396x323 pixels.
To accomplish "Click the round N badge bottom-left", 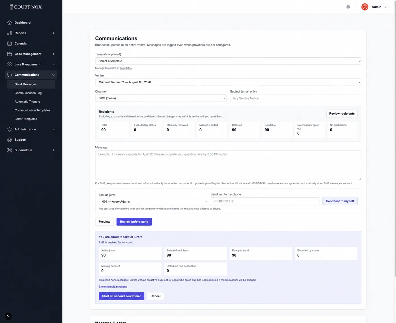I will coord(8,316).
